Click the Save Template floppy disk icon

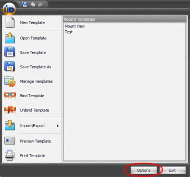pyautogui.click(x=9, y=52)
